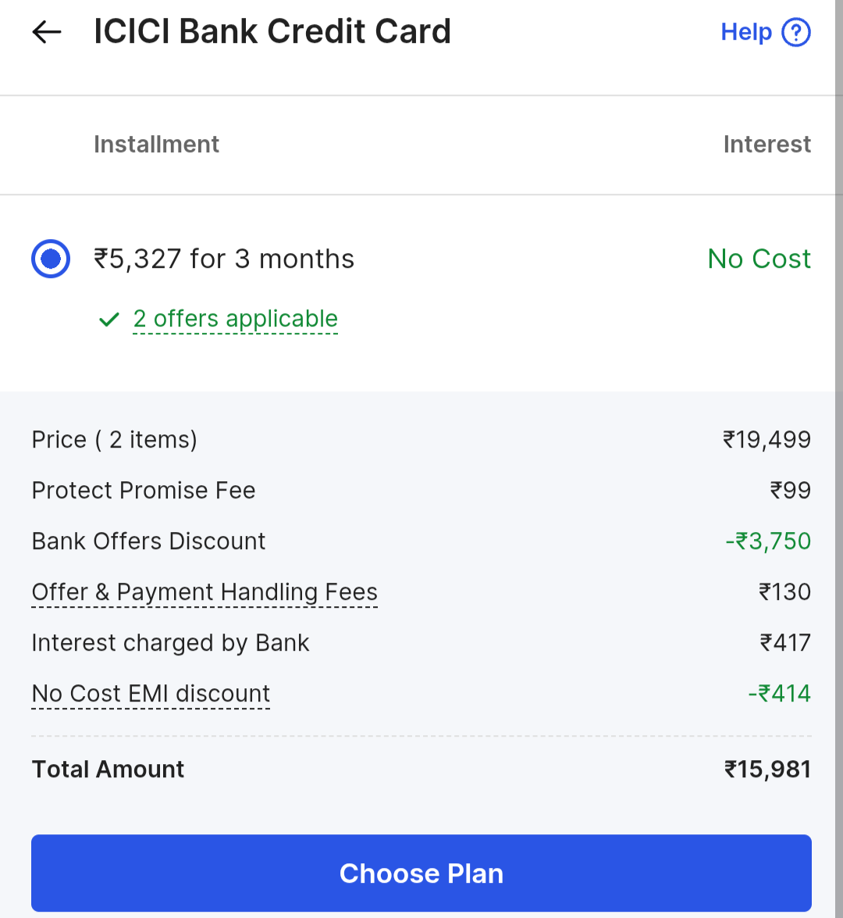This screenshot has width=843, height=918.
Task: Click the rupee symbol on Total Amount
Action: point(732,769)
